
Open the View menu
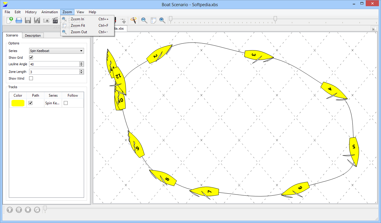click(80, 12)
